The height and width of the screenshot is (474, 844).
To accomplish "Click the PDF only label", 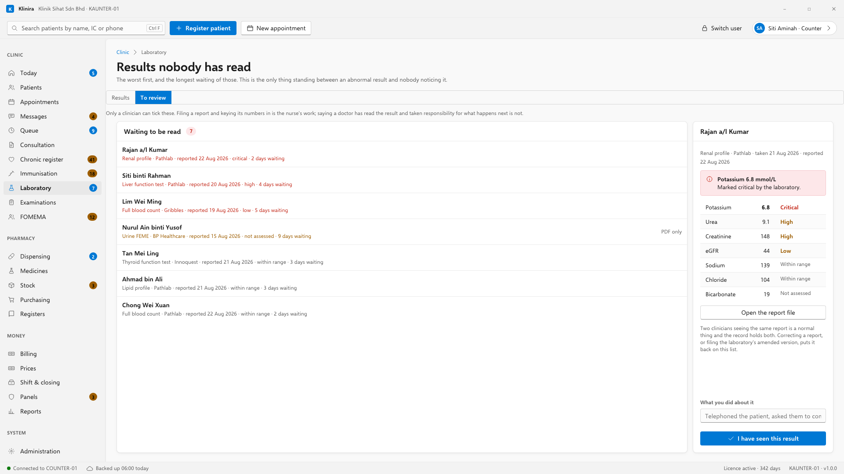I will click(x=671, y=232).
